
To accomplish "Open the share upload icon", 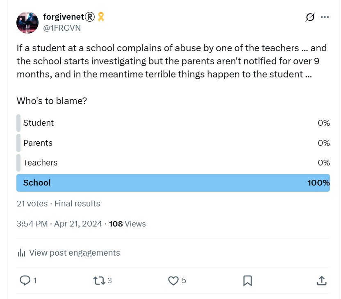I will click(x=322, y=281).
